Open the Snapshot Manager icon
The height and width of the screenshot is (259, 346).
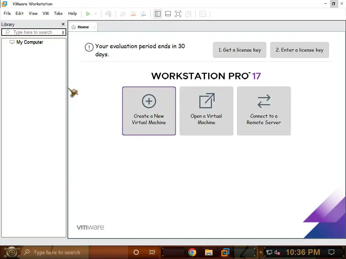143,14
